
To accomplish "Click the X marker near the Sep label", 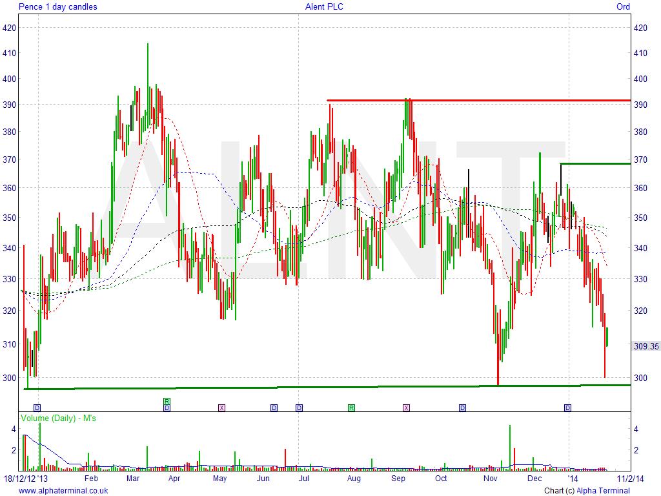I will point(406,408).
